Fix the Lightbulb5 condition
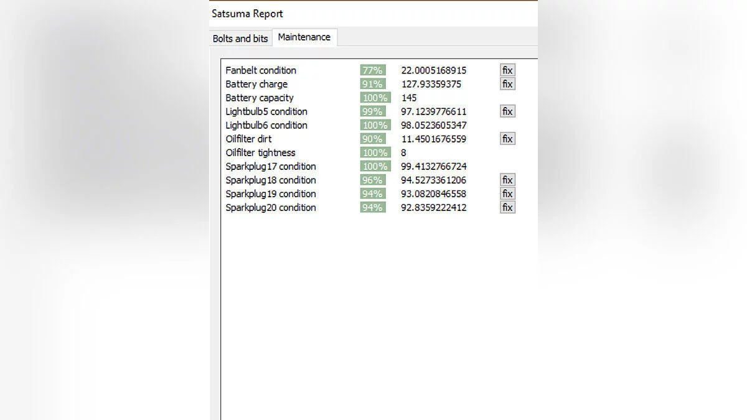 coord(507,111)
